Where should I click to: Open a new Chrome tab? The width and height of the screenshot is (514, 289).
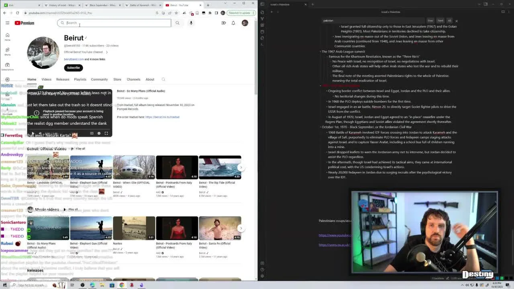(208, 5)
